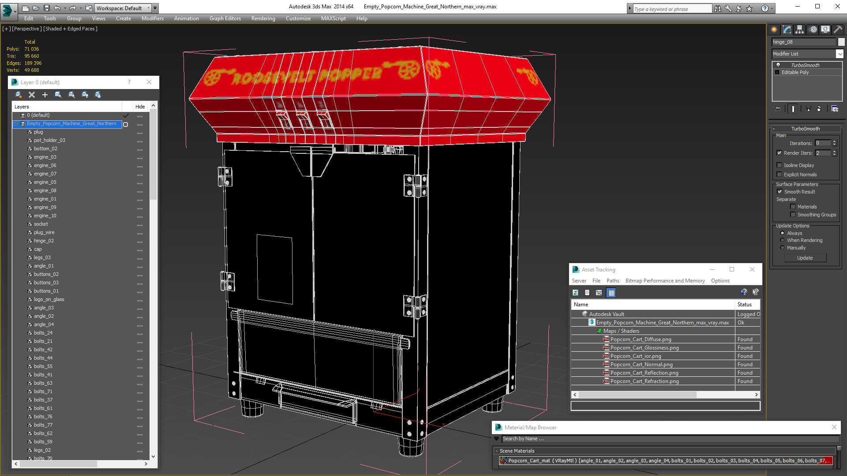Click Table View icon in Asset Tracking

[x=611, y=293]
